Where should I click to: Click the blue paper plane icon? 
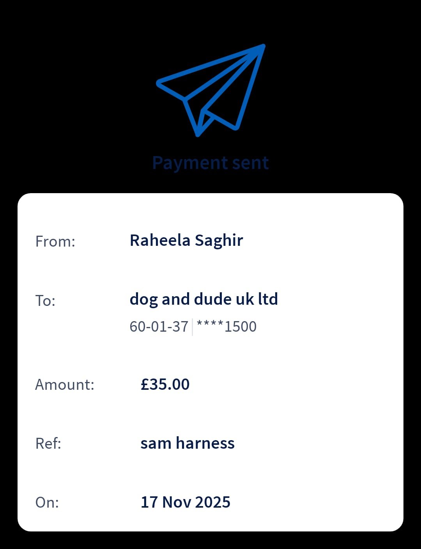(x=211, y=90)
